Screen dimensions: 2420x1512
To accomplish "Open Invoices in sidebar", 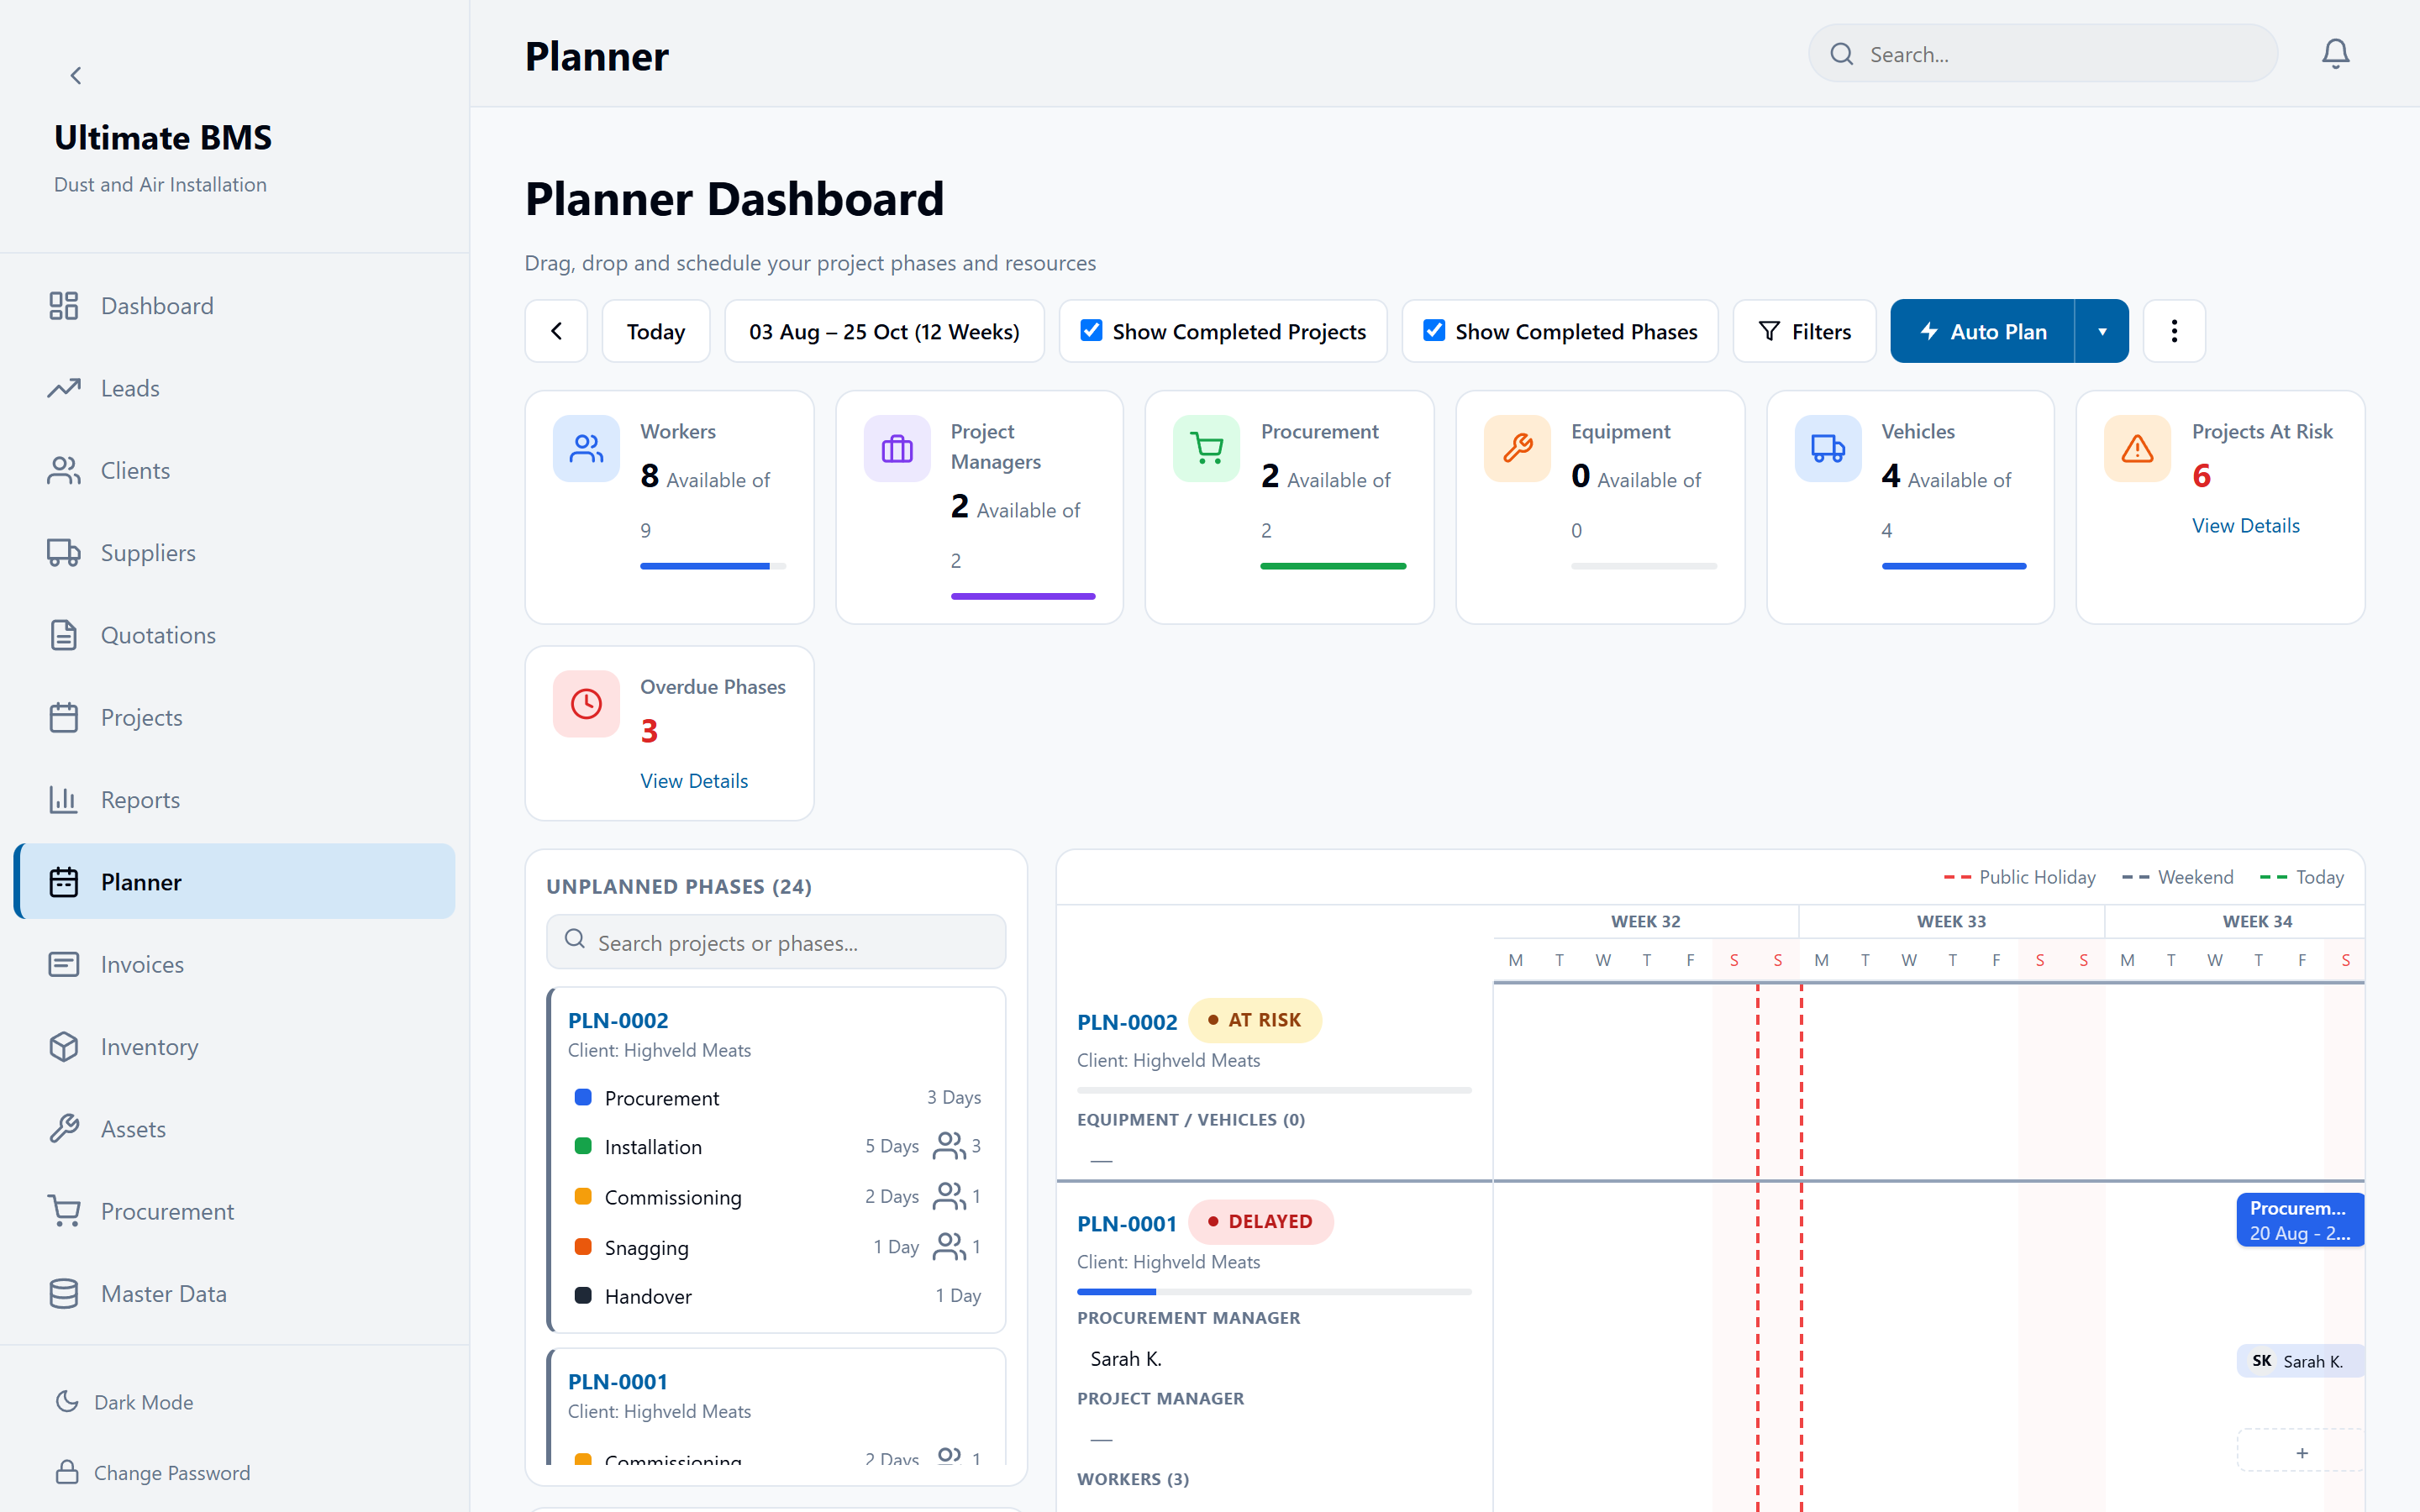I will coord(234,964).
